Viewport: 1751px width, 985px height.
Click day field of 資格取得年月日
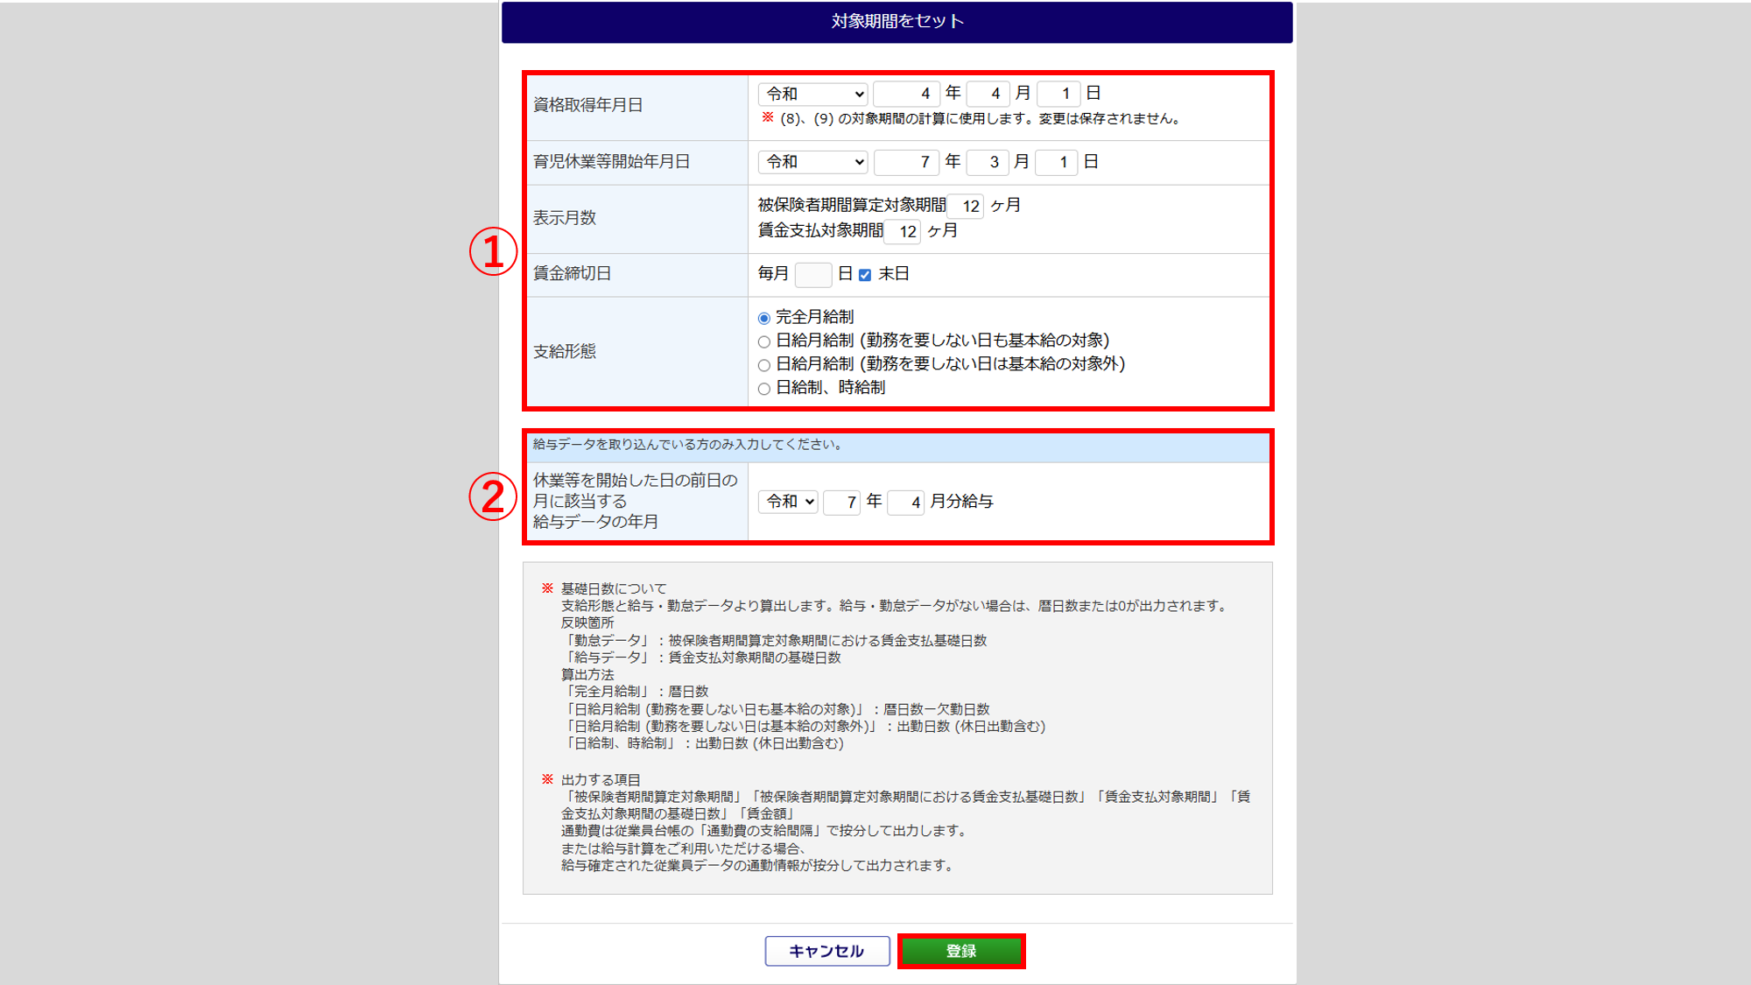(1058, 94)
